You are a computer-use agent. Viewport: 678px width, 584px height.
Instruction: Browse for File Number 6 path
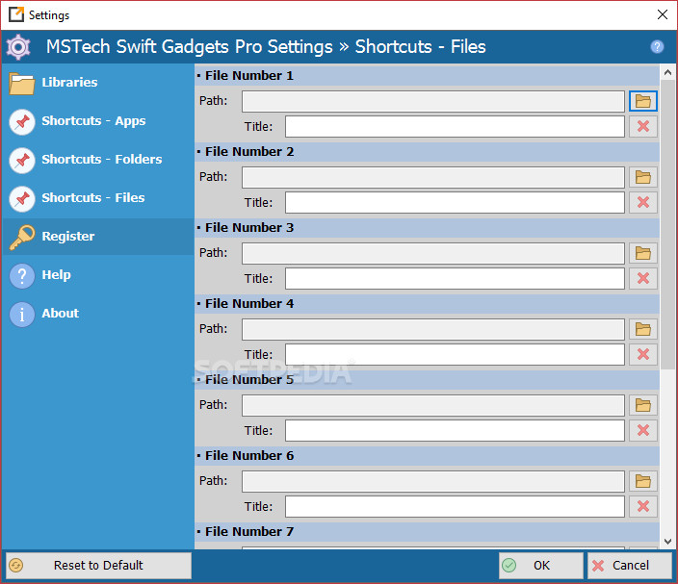[643, 482]
